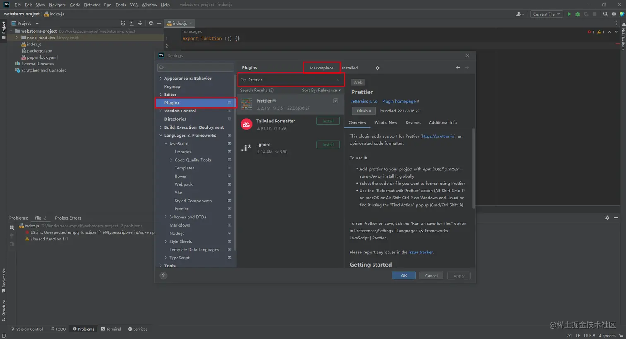Viewport: 626px width, 339px height.
Task: Expand Appearance & Behavior settings group
Action: pos(161,78)
